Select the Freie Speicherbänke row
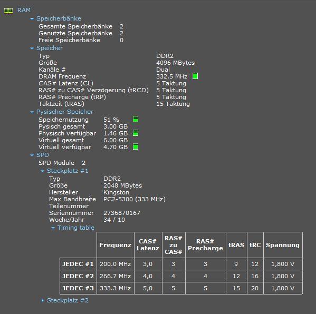The image size is (316, 314). [81, 40]
